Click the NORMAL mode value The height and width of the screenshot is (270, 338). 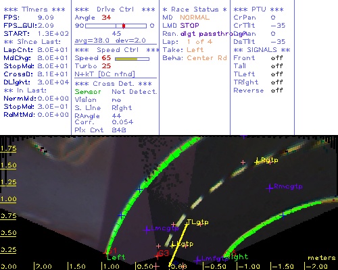tap(195, 18)
